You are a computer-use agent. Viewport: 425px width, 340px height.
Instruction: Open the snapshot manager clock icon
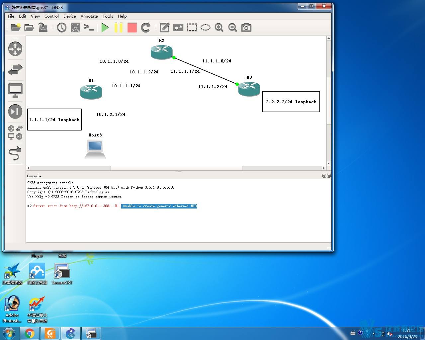point(62,28)
